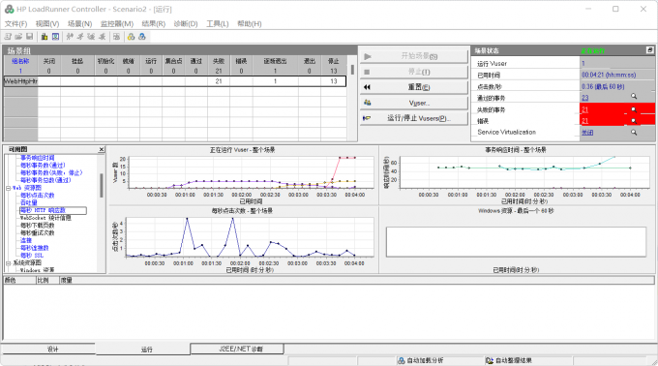Close the available graphs panel
This screenshot has height=366, width=658.
[x=102, y=149]
